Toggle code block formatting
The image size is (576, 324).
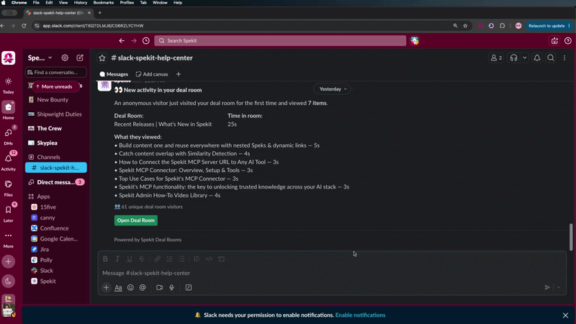(x=221, y=258)
